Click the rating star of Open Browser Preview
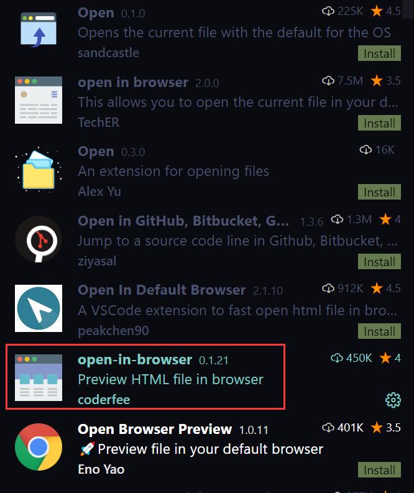The height and width of the screenshot is (493, 414). [377, 427]
